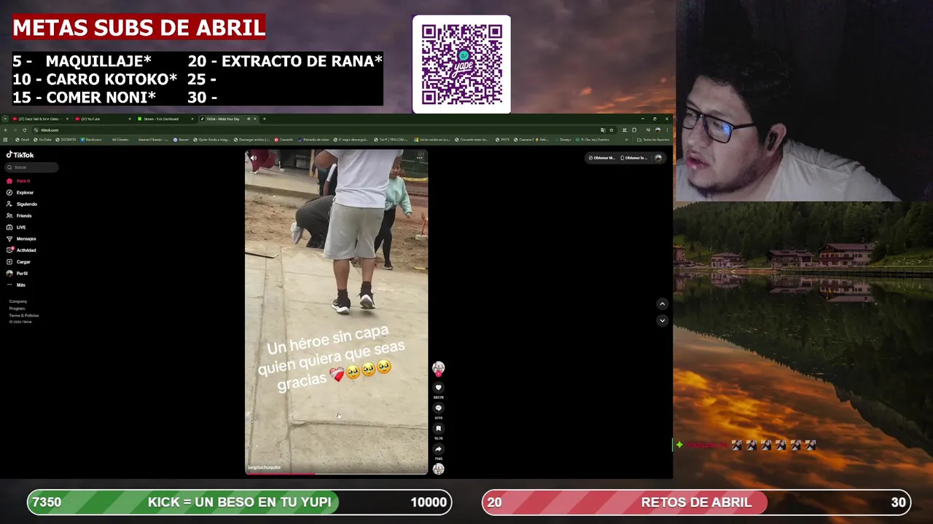Open the Cargar upload page

19,262
